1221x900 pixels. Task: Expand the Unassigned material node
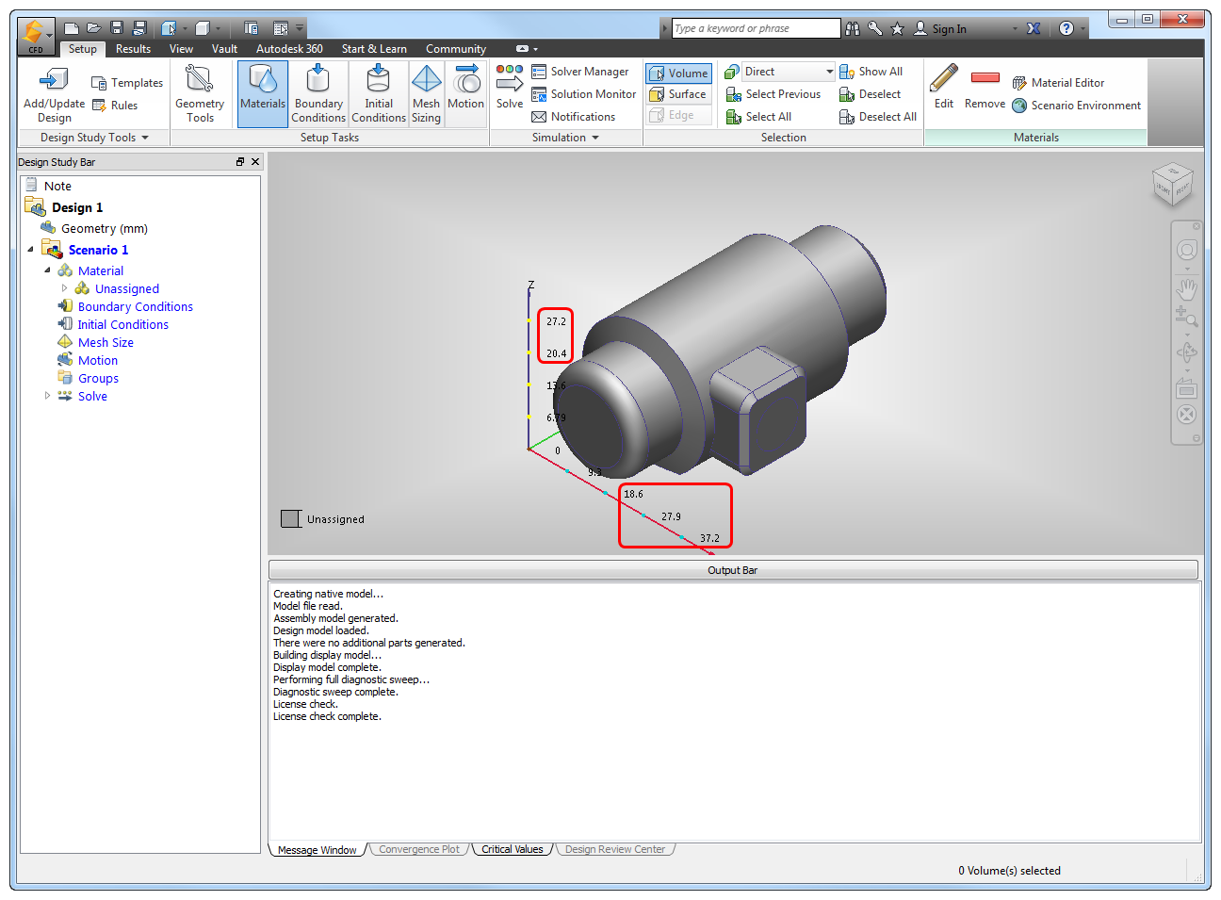64,288
